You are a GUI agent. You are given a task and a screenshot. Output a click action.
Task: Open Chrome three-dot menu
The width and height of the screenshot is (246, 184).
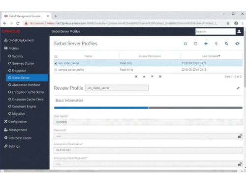[x=243, y=23]
